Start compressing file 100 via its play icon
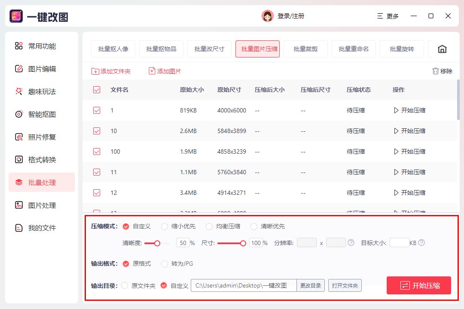 396,151
